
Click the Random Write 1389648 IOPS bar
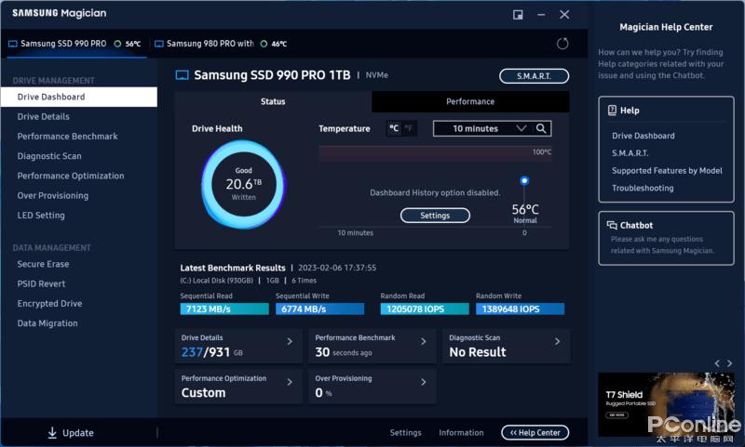[521, 309]
